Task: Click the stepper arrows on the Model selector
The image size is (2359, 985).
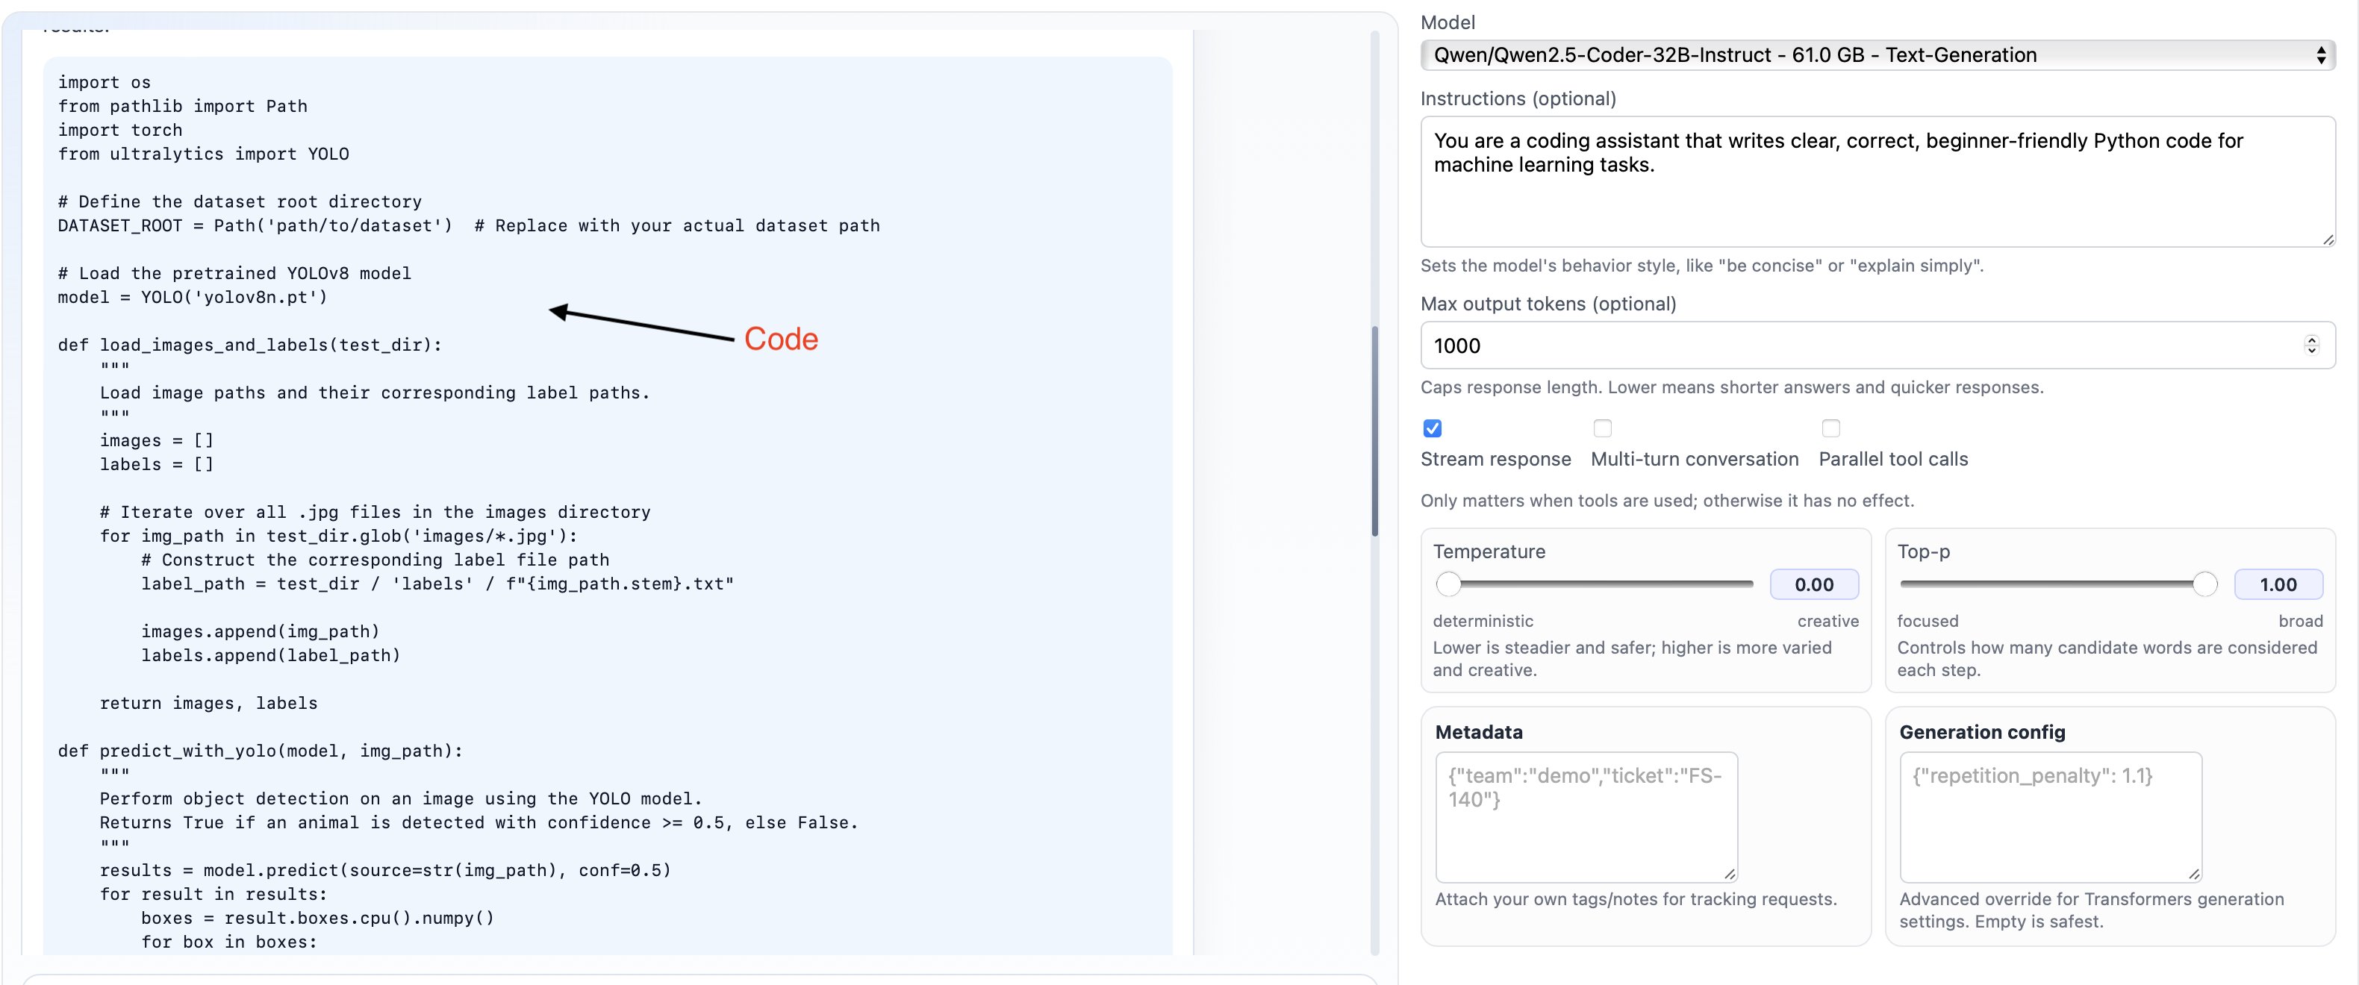Action: click(2322, 54)
